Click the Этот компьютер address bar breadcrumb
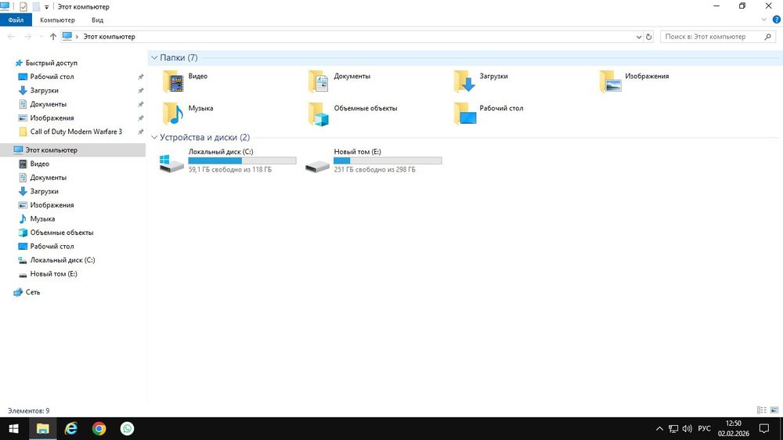The height and width of the screenshot is (440, 783). click(110, 37)
